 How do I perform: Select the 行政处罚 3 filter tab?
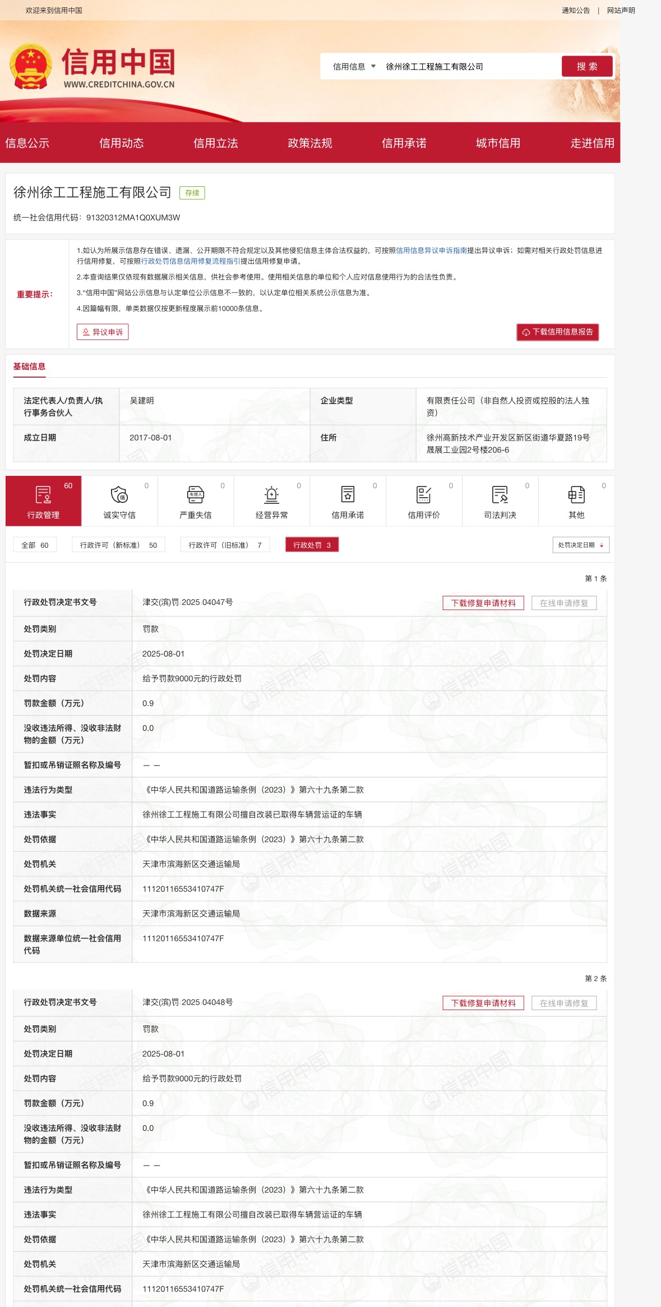pyautogui.click(x=312, y=545)
